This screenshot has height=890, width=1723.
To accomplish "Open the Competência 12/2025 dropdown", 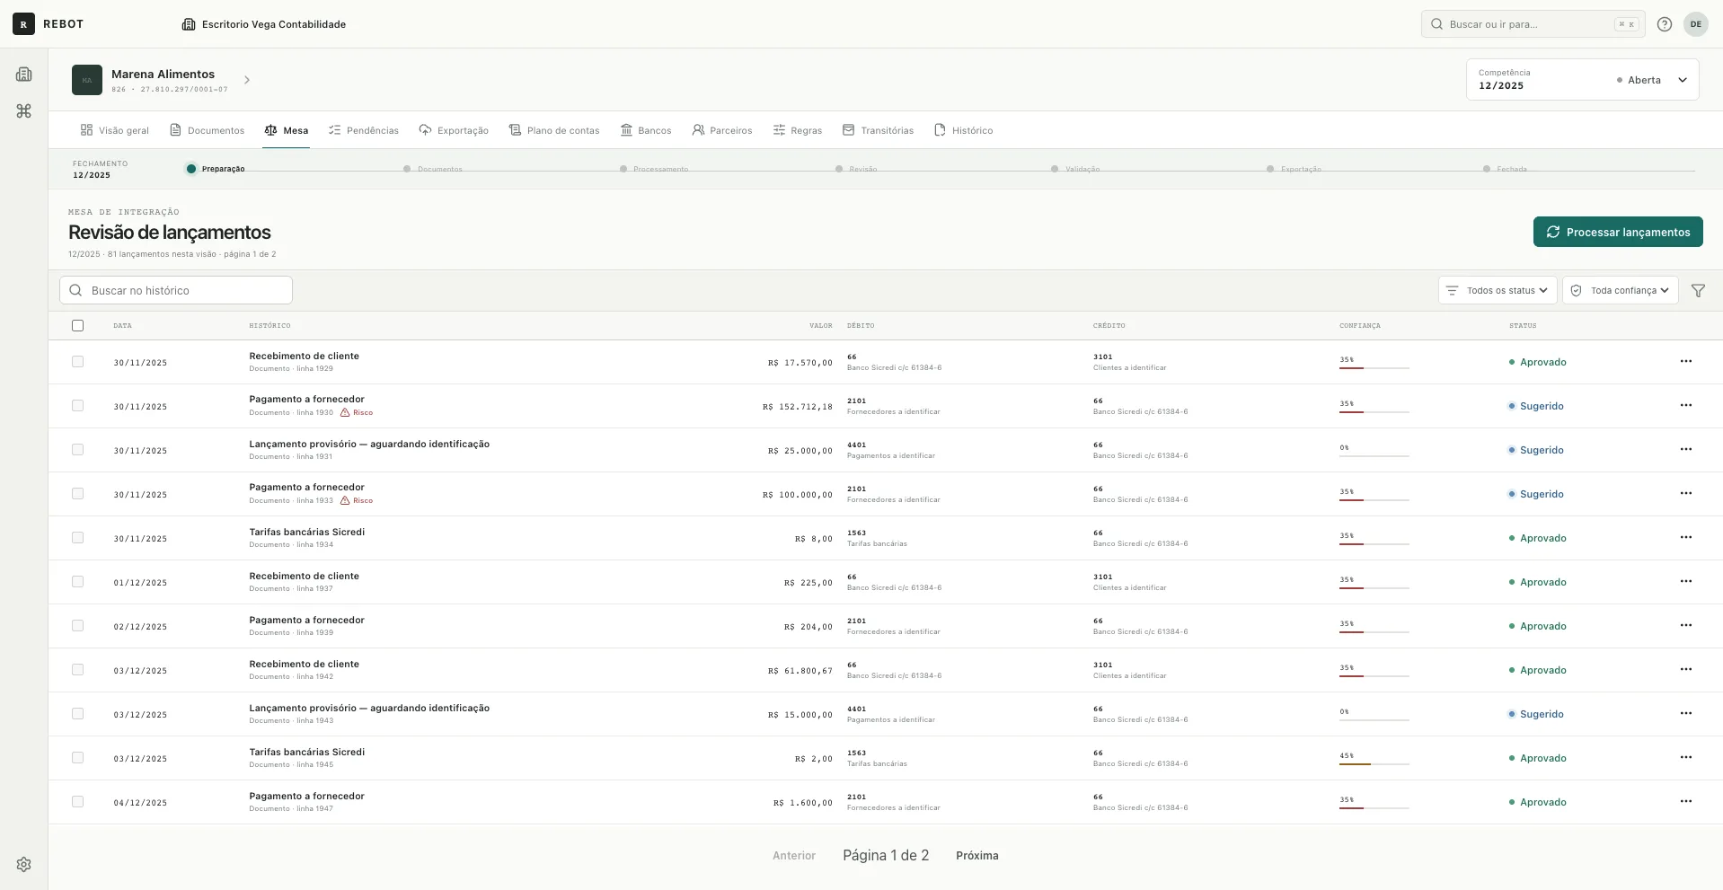I will point(1582,80).
